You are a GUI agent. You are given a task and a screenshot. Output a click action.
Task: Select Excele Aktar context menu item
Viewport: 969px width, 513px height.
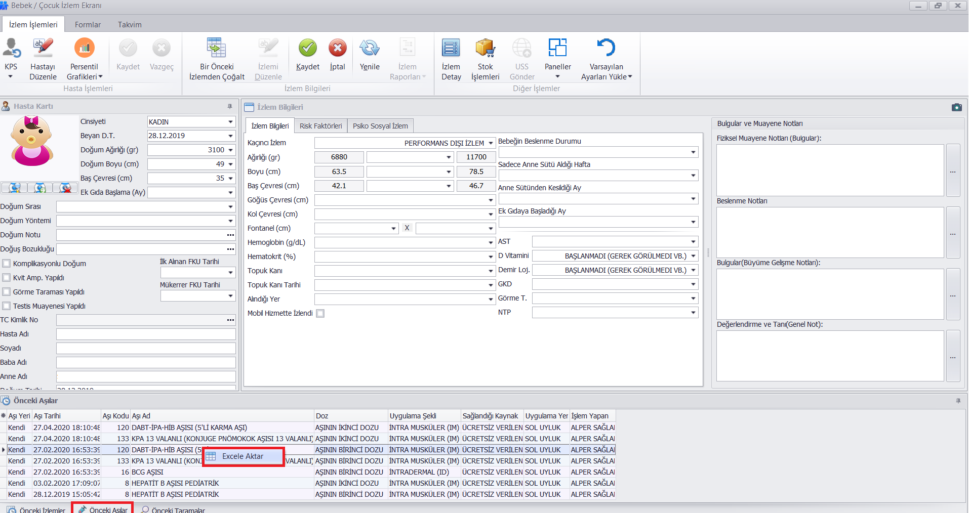point(243,456)
